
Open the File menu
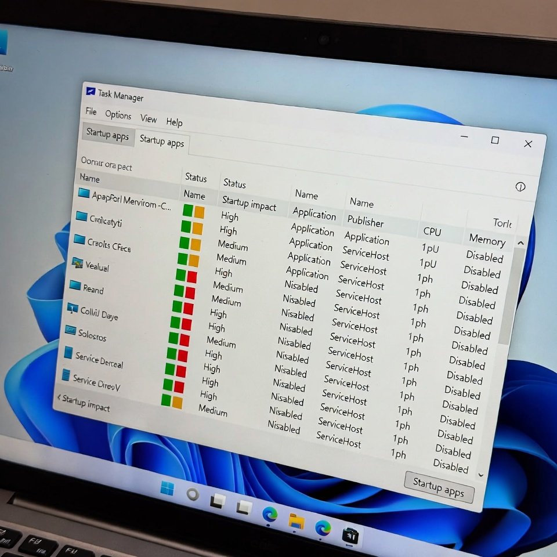point(91,111)
